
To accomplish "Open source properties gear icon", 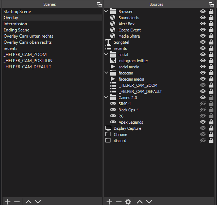I will coord(128,201).
